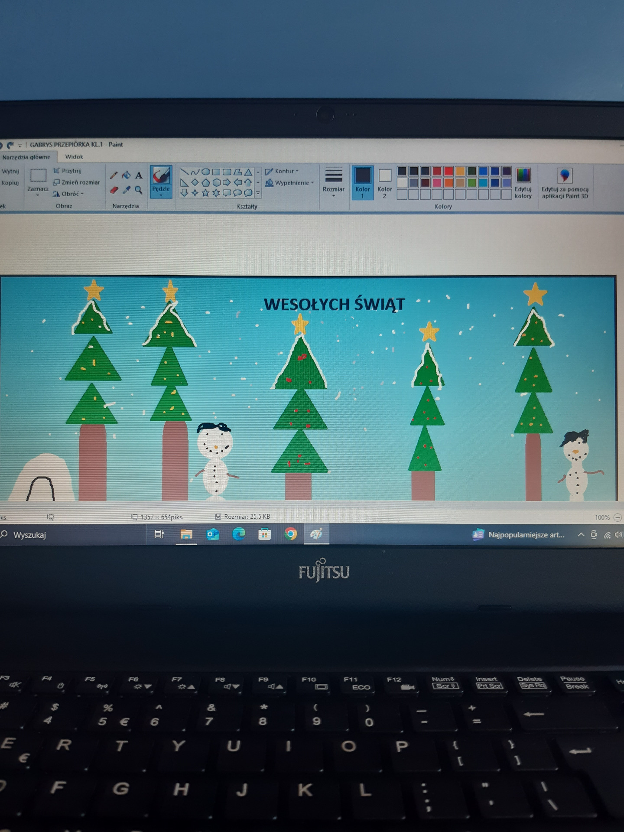
Task: Click the Przytnij crop button
Action: [68, 171]
